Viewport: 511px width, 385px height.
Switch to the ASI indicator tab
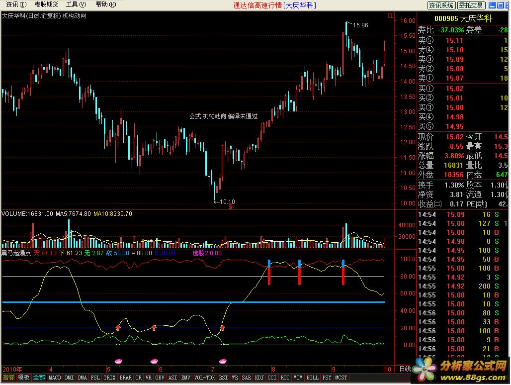click(172, 378)
